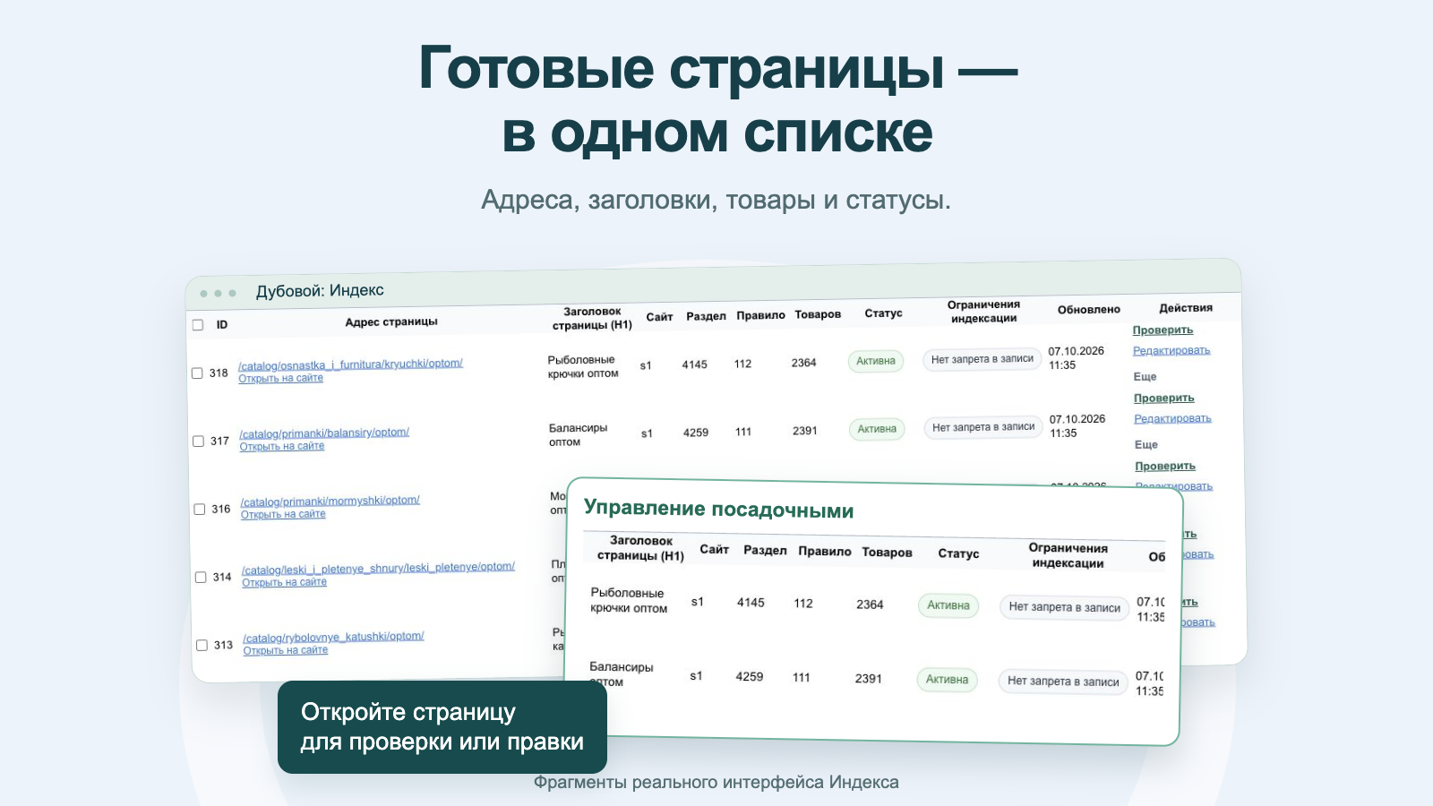The width and height of the screenshot is (1433, 806).
Task: Click 'Открыть на сайте' for row 318
Action: (280, 378)
